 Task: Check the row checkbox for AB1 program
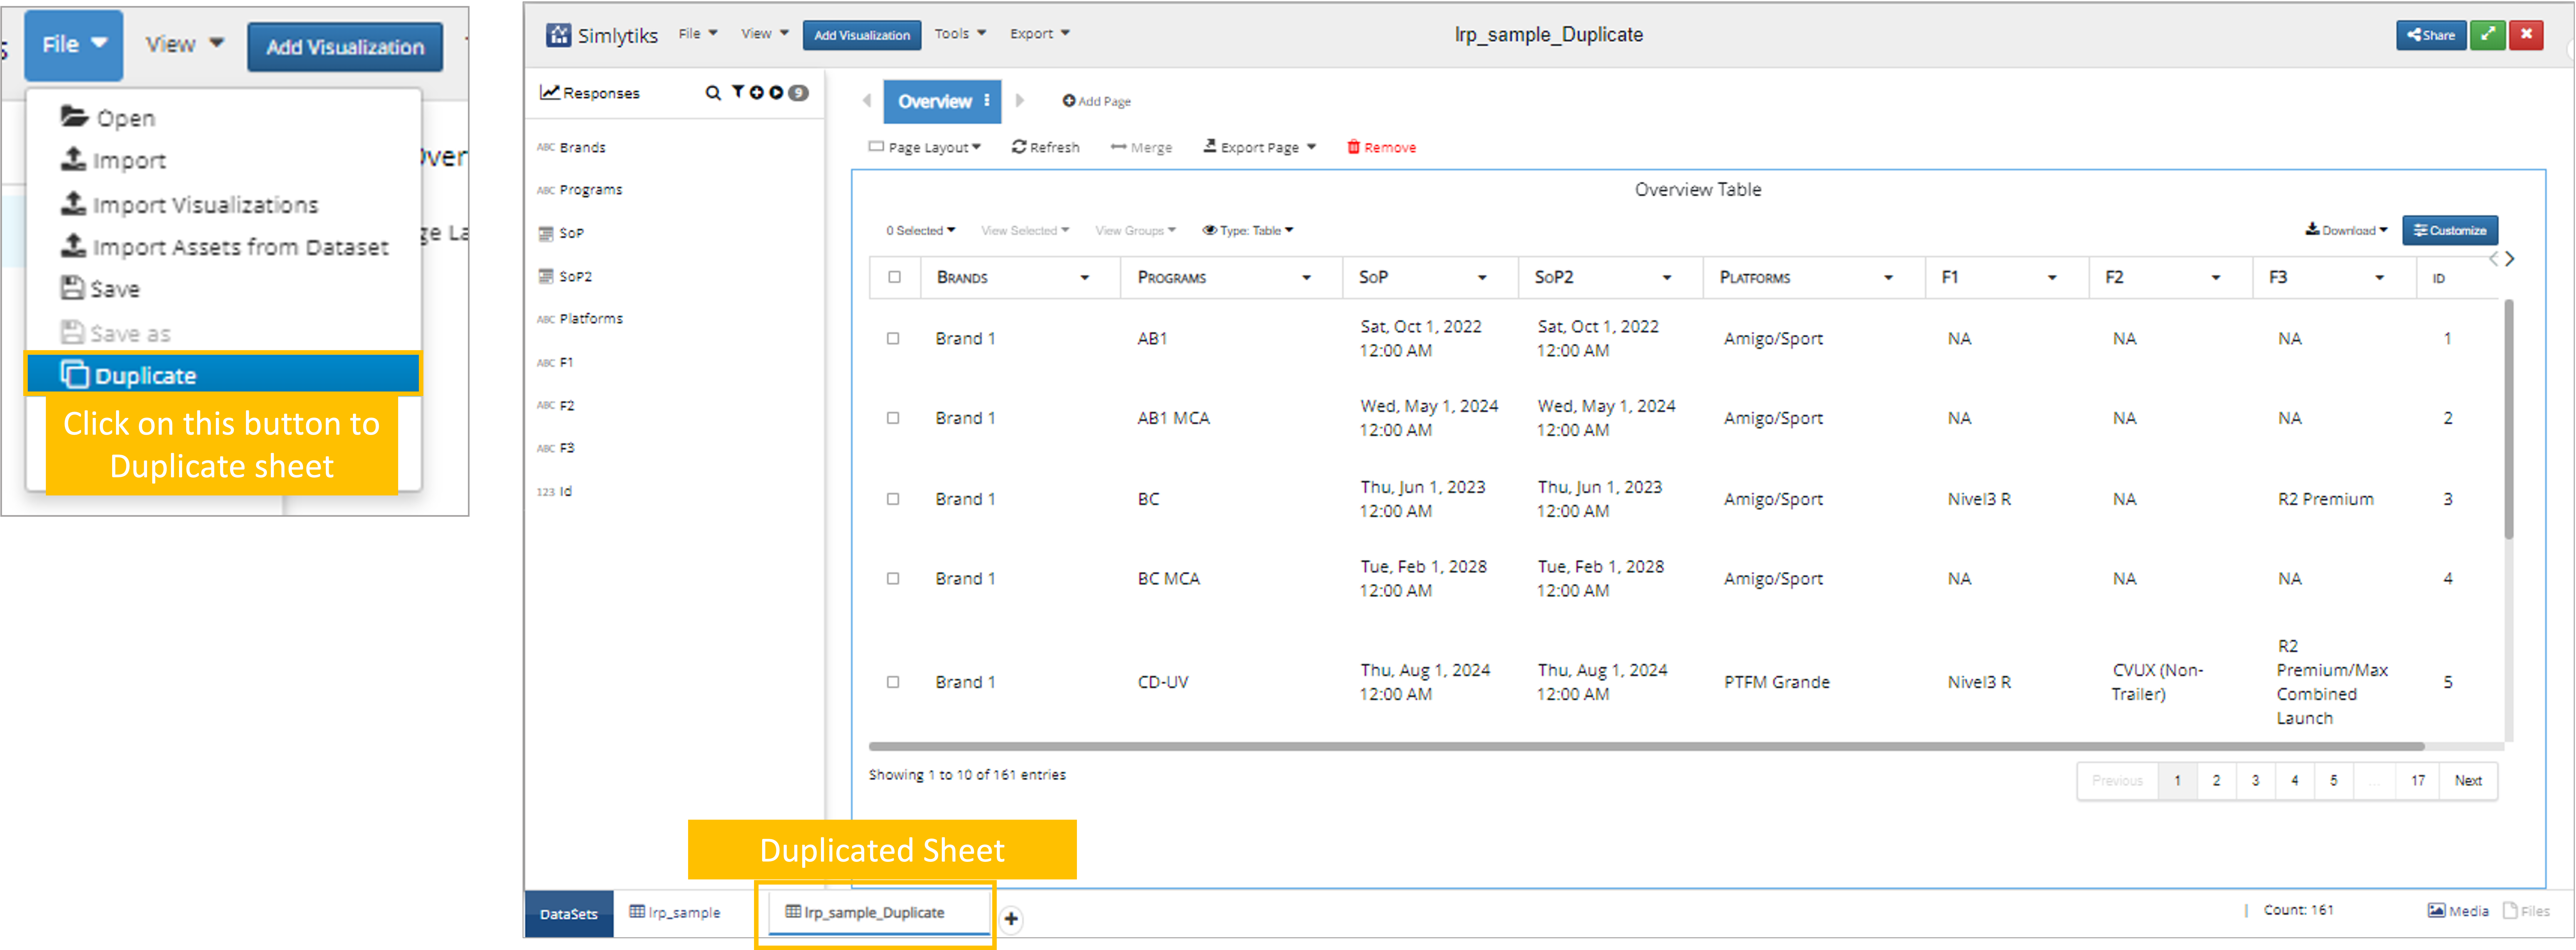point(893,339)
